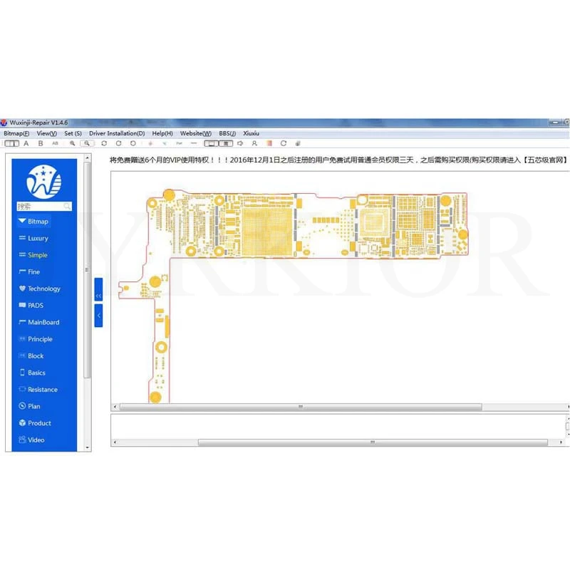
Task: Open the Help(H) menu
Action: pyautogui.click(x=162, y=133)
